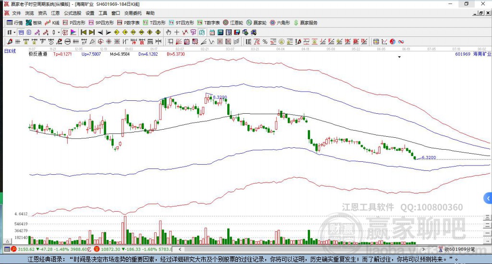Click the 8.3200 high price label
Screen dimensions: 492x264
click(220, 97)
